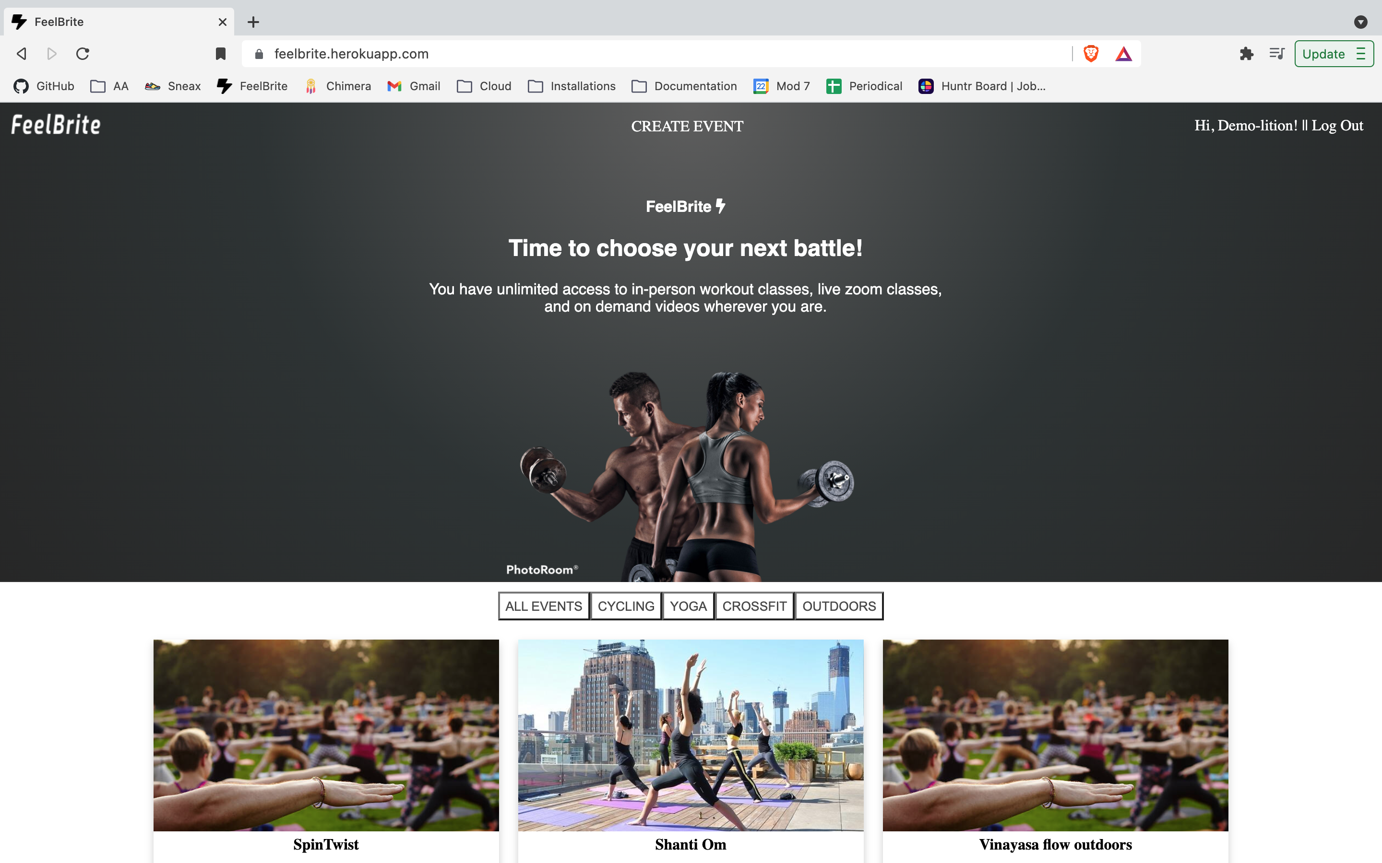The height and width of the screenshot is (863, 1382).
Task: Open the GitHub bookmark
Action: pyautogui.click(x=44, y=86)
